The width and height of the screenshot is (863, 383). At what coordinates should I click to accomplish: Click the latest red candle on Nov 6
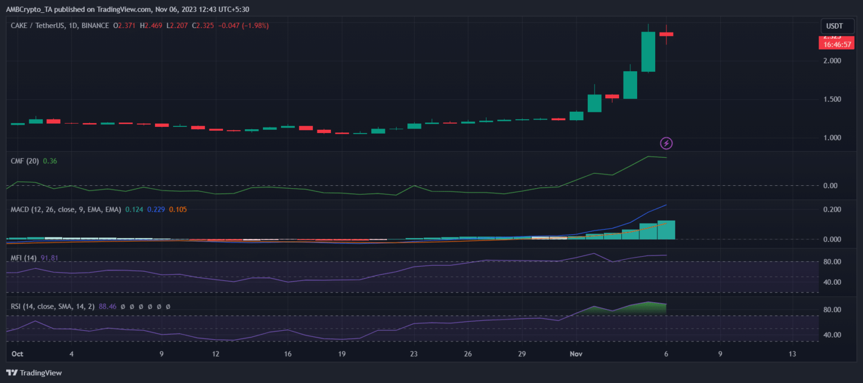coord(666,34)
